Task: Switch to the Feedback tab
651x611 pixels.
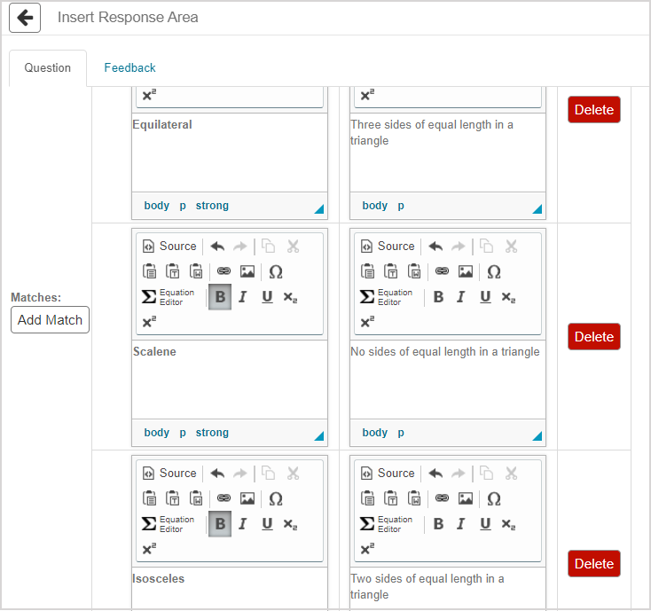Action: click(129, 67)
